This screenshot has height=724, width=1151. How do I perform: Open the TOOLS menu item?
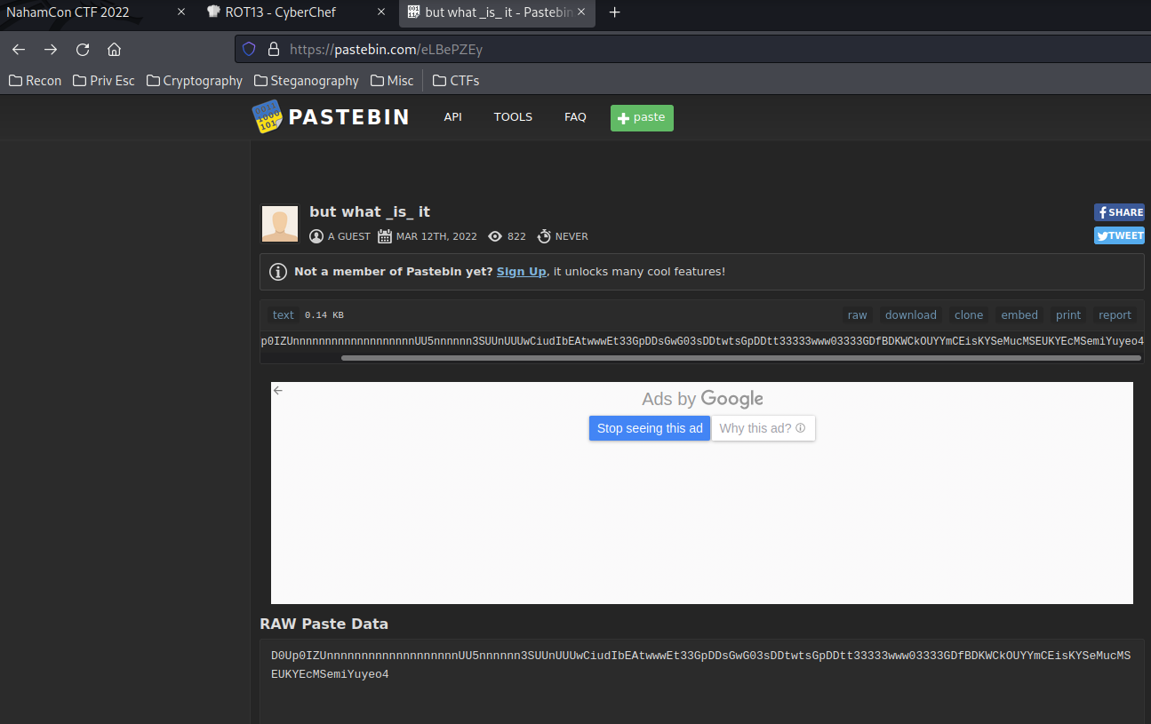click(513, 117)
